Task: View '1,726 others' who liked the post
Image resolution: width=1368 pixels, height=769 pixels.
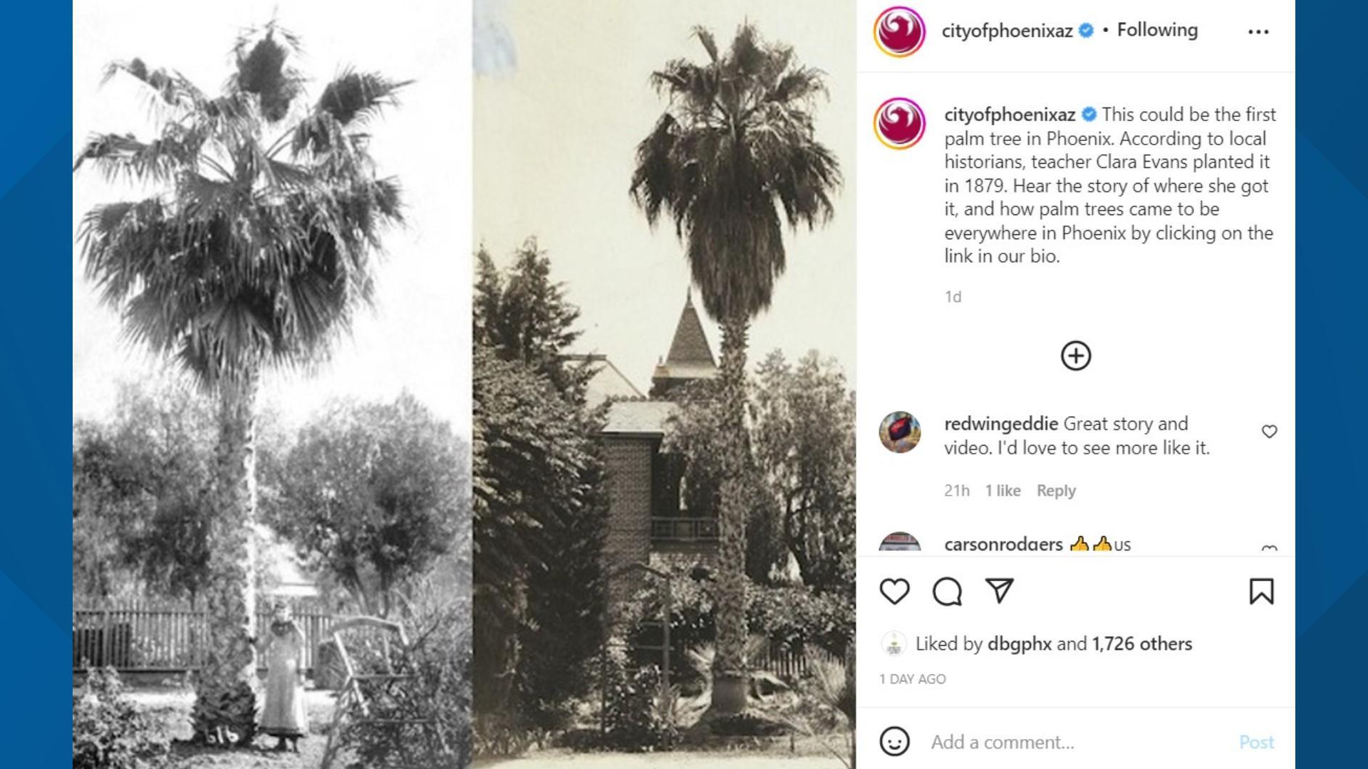Action: coord(1142,644)
